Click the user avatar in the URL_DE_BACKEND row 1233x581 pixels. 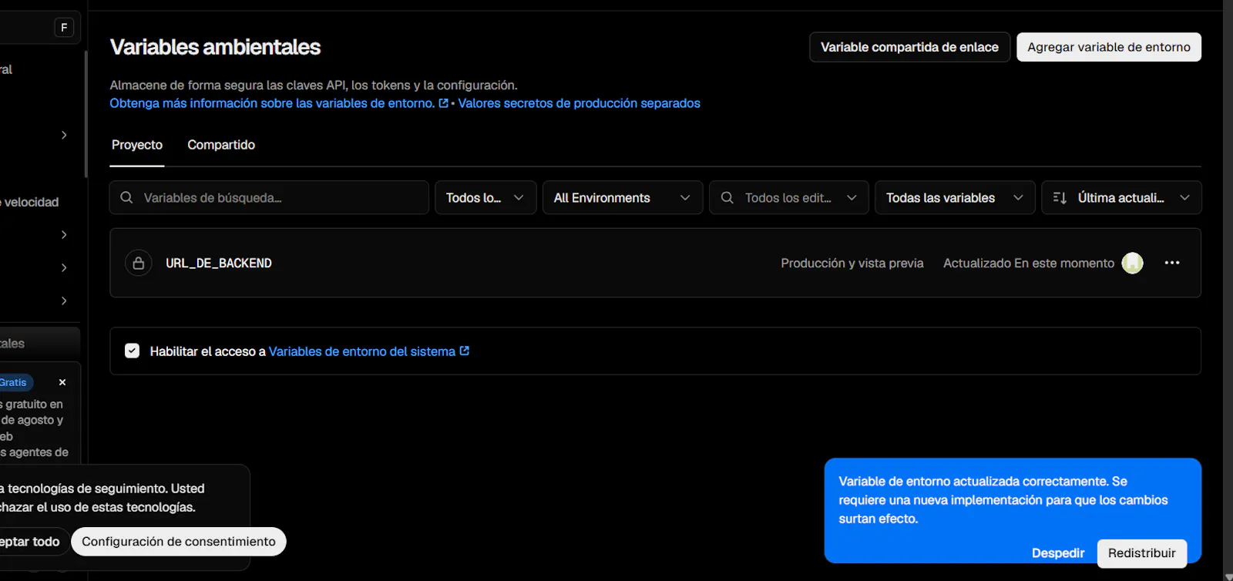1132,263
